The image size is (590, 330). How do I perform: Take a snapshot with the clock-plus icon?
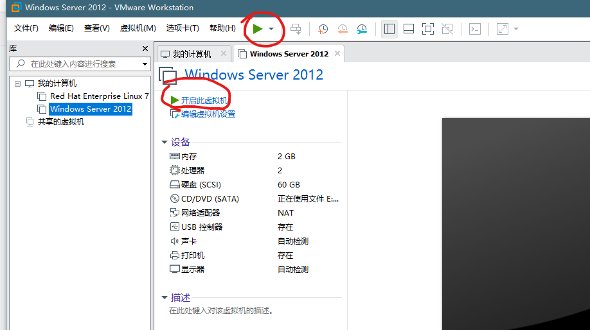323,29
